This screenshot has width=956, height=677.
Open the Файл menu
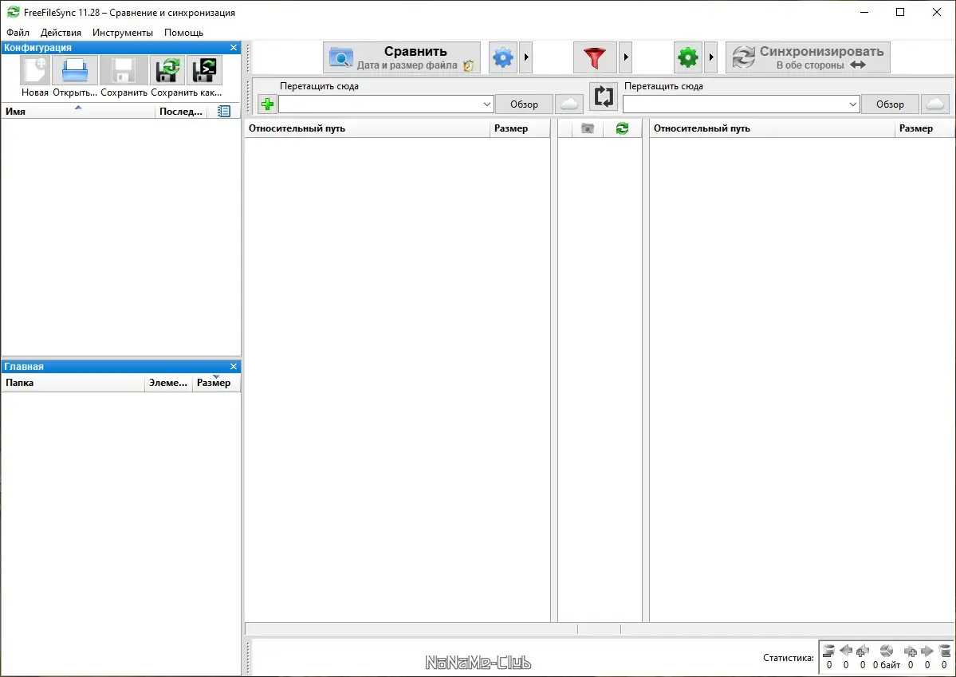pyautogui.click(x=18, y=33)
